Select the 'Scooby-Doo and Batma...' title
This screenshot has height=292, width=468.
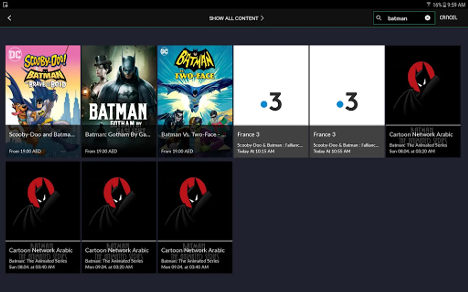[x=42, y=134]
